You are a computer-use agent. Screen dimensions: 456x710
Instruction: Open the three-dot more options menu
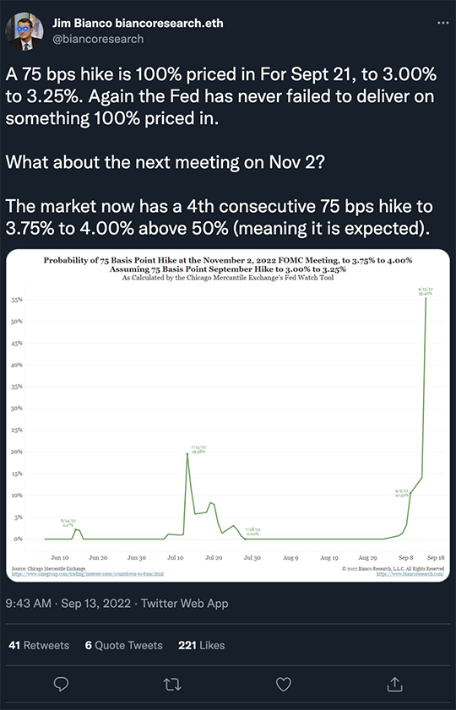click(x=442, y=23)
